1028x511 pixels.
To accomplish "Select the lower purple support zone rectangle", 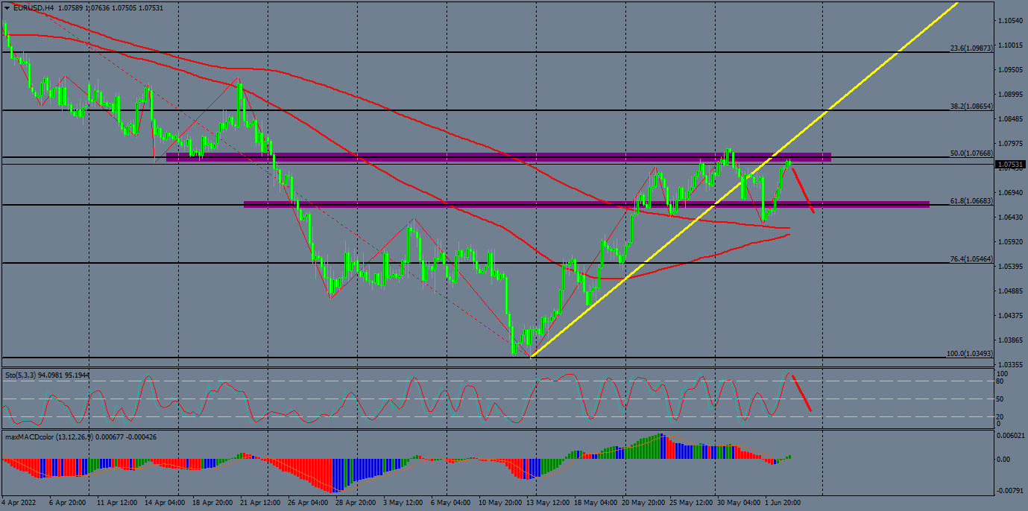I will pos(587,204).
